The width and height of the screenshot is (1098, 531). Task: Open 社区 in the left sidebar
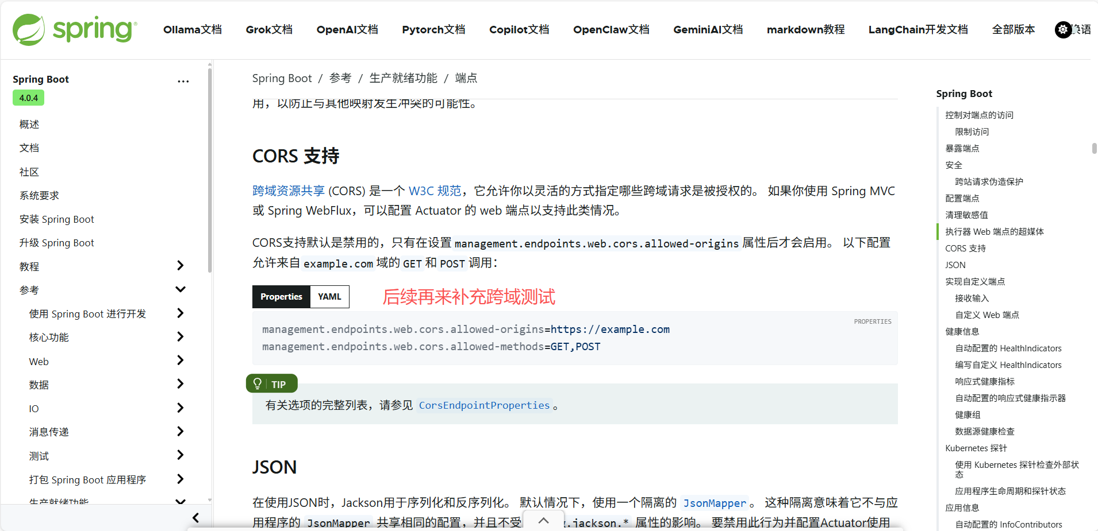coord(29,172)
